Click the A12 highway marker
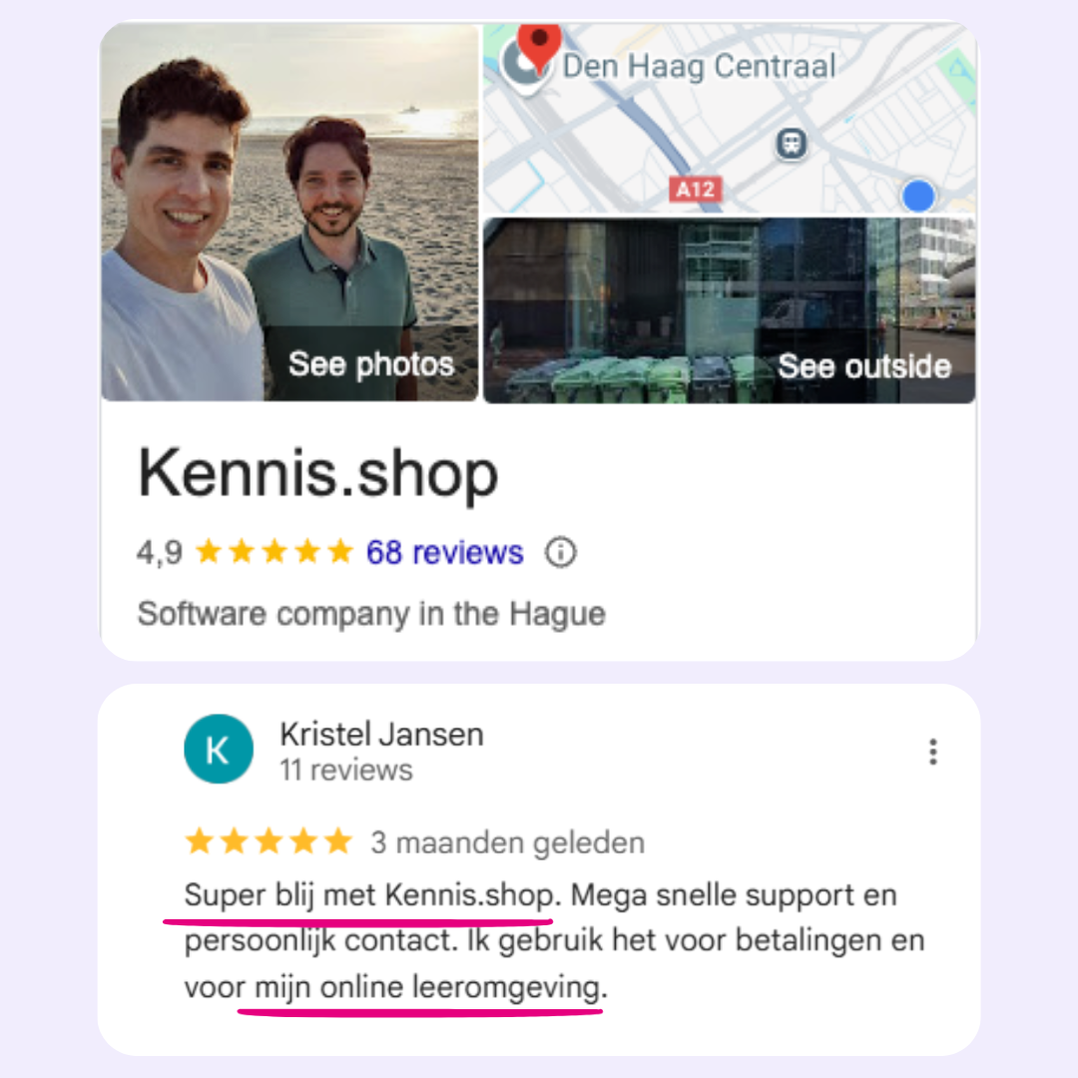 pyautogui.click(x=695, y=190)
